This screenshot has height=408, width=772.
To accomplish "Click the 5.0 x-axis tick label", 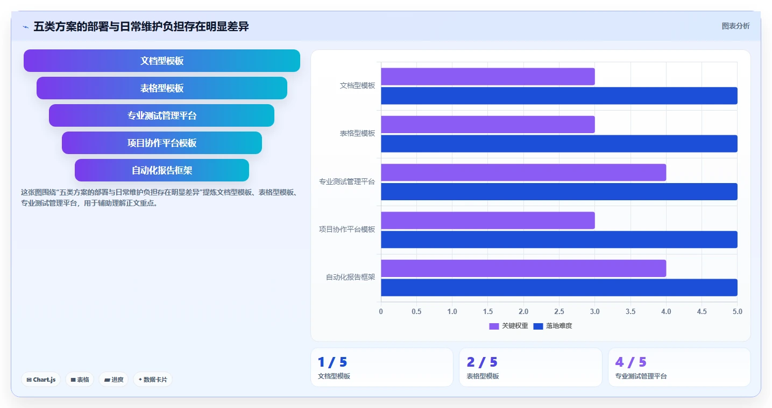I will (737, 311).
